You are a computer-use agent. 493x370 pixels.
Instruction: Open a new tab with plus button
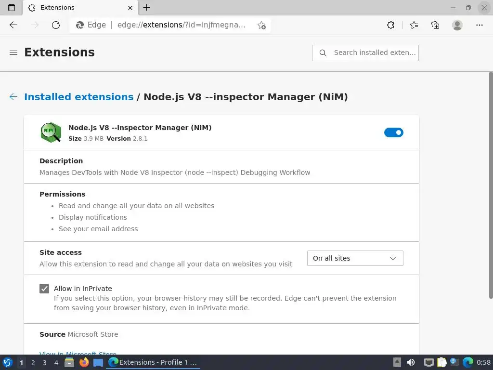pyautogui.click(x=146, y=8)
